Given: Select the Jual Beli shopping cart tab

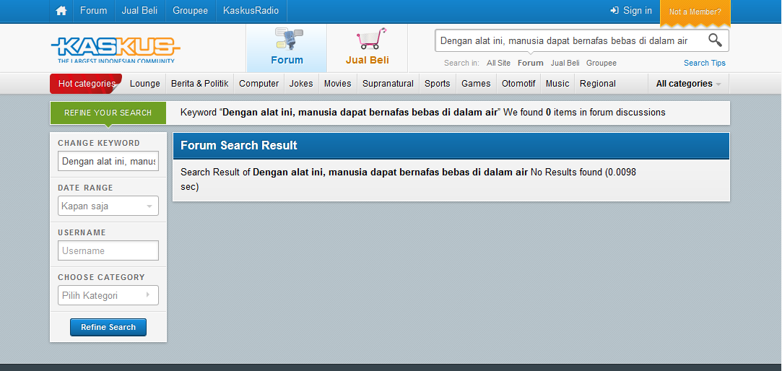Looking at the screenshot, I should [x=368, y=48].
